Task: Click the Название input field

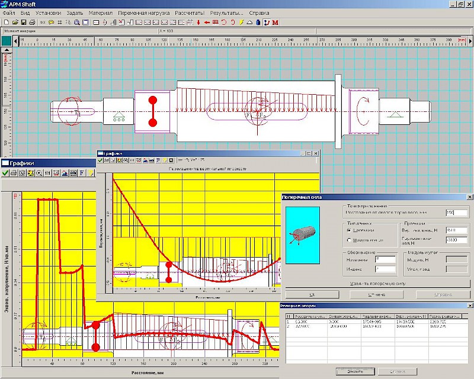Action: [x=385, y=259]
